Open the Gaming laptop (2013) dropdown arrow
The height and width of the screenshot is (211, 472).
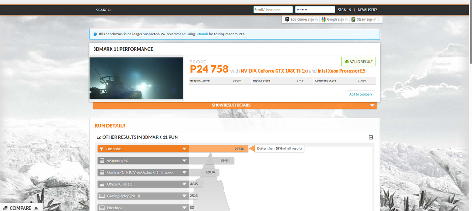pyautogui.click(x=184, y=196)
